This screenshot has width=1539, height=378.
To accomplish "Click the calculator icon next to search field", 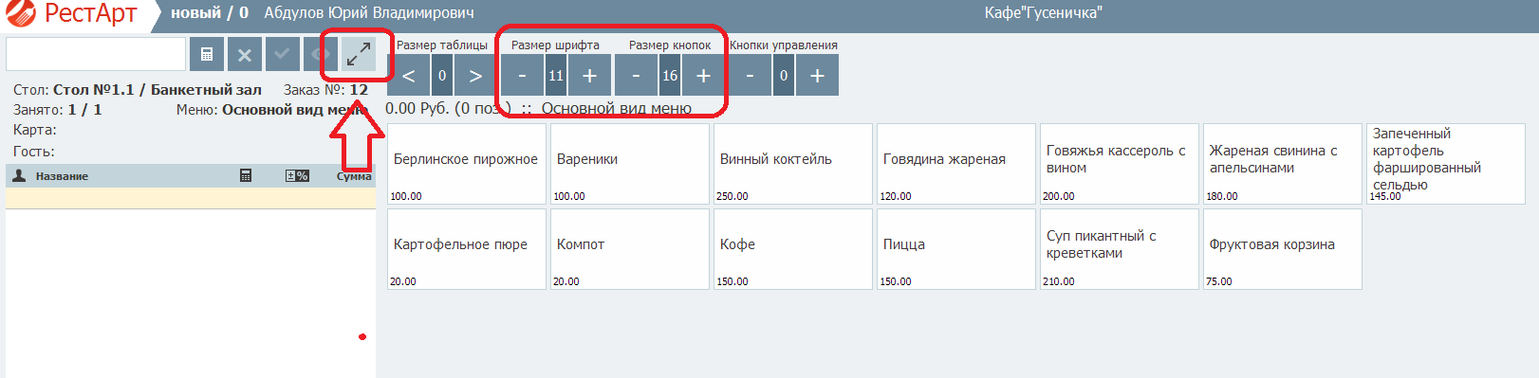I will pos(207,55).
